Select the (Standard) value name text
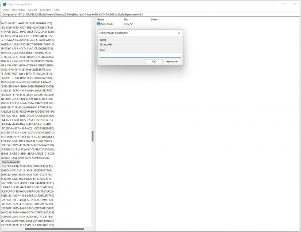Image resolution: width=301 pixels, height=232 pixels. point(107,24)
